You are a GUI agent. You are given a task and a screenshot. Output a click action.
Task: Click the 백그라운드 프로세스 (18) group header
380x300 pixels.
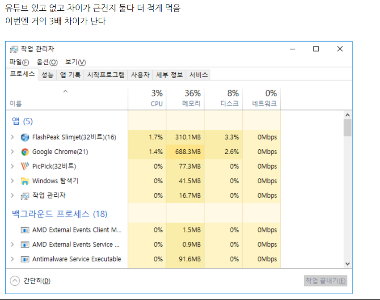59,214
